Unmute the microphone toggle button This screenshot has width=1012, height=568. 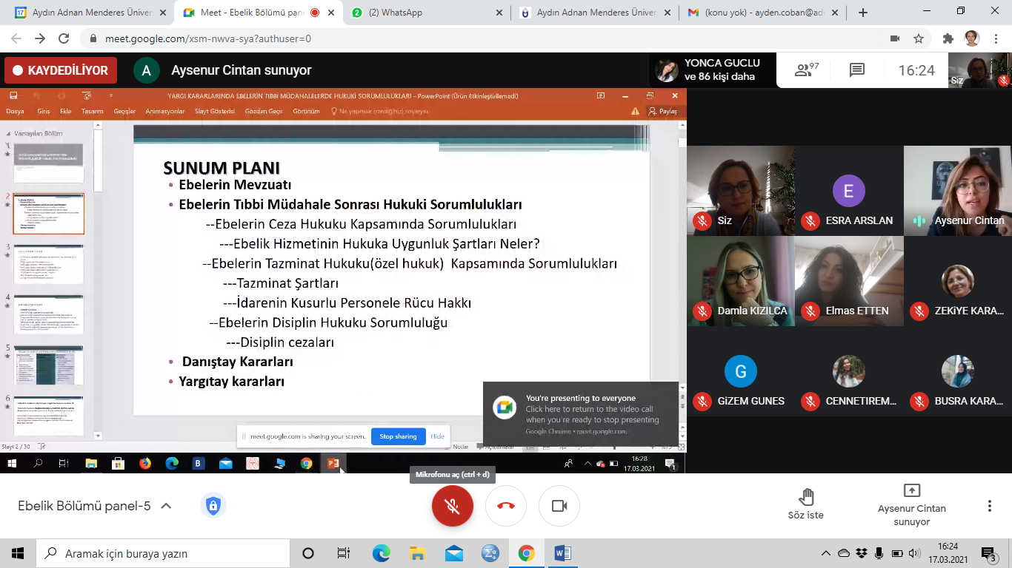click(x=452, y=506)
